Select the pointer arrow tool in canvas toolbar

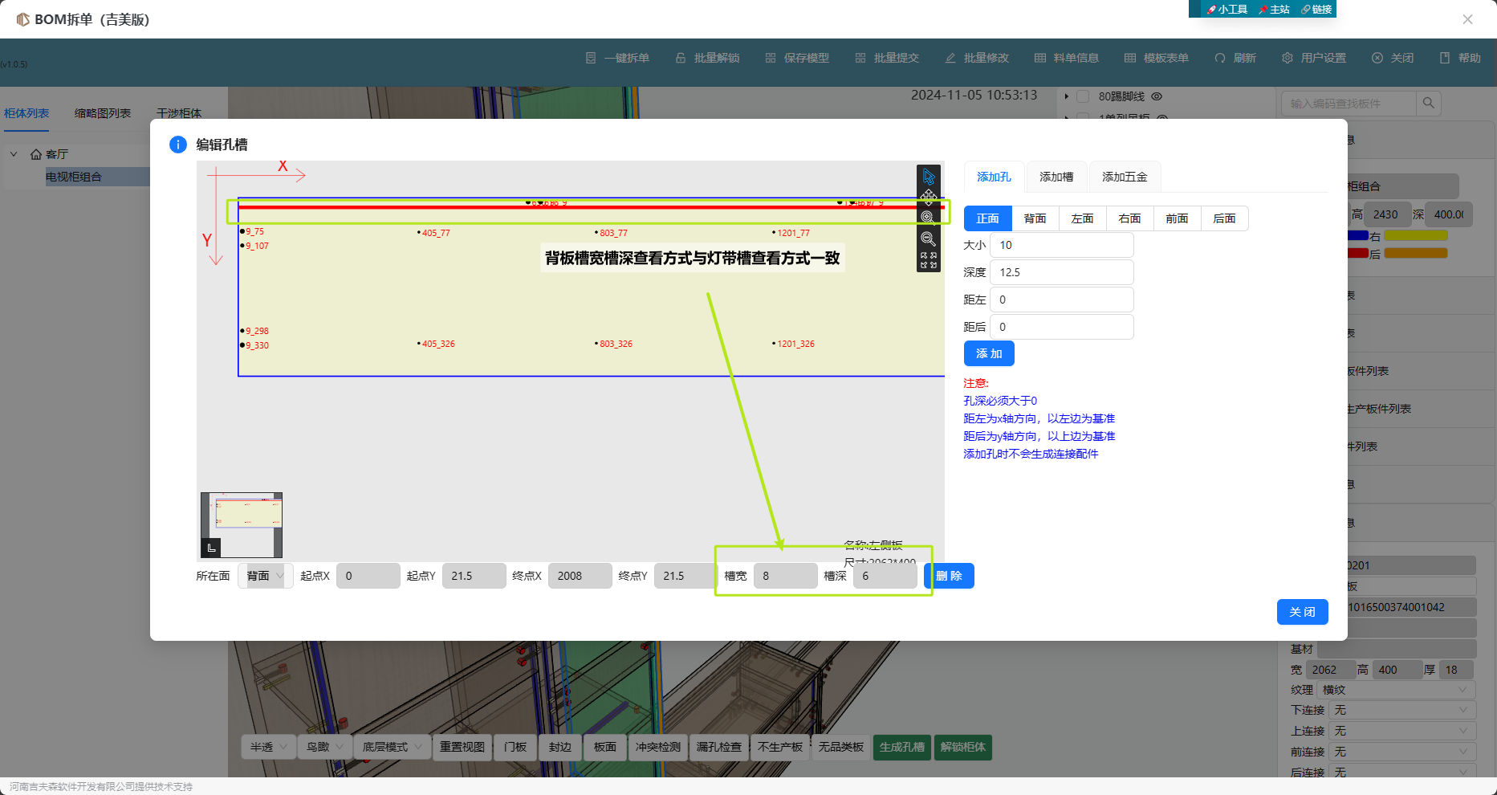tap(929, 177)
